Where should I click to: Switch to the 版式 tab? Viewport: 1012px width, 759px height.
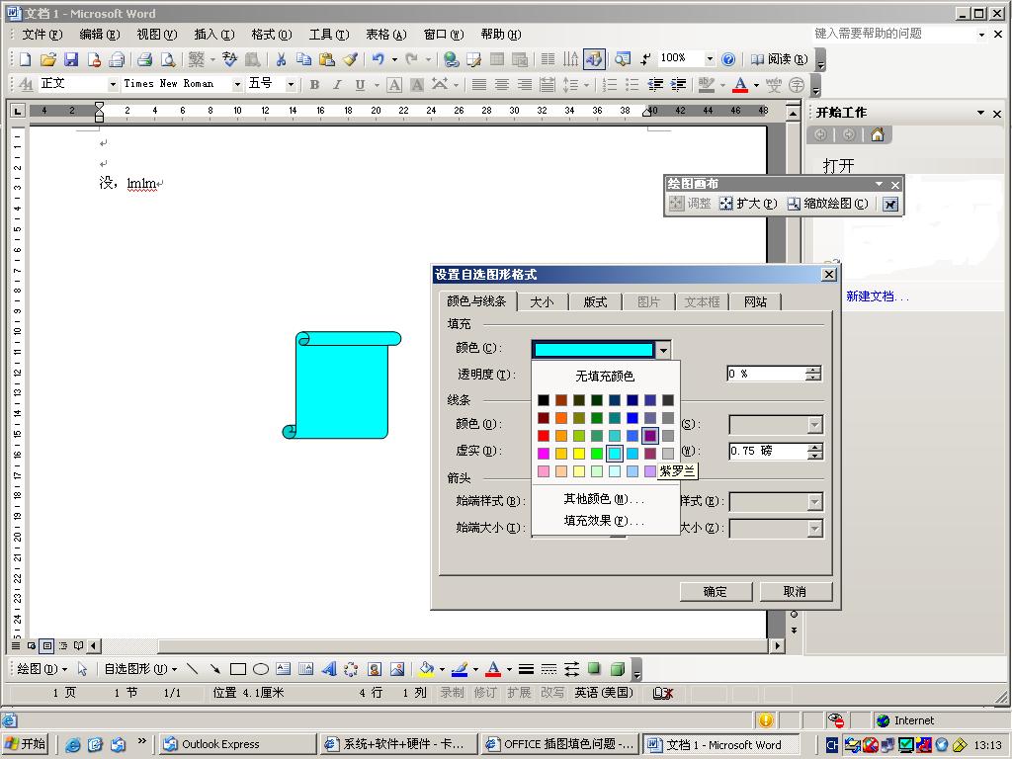[x=595, y=301]
